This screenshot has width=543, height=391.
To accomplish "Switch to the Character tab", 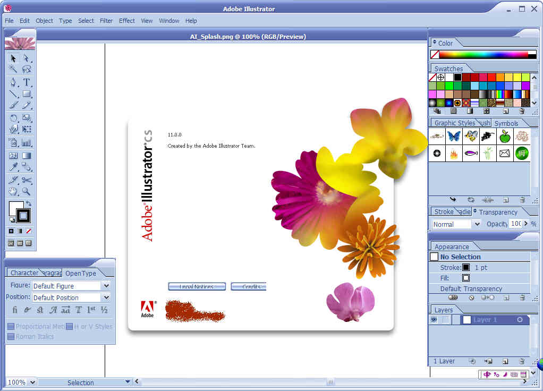I will (24, 273).
